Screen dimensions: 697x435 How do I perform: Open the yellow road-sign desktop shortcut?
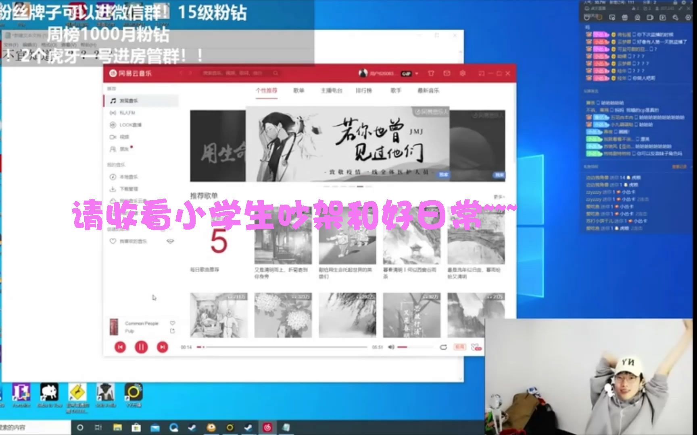pos(77,398)
